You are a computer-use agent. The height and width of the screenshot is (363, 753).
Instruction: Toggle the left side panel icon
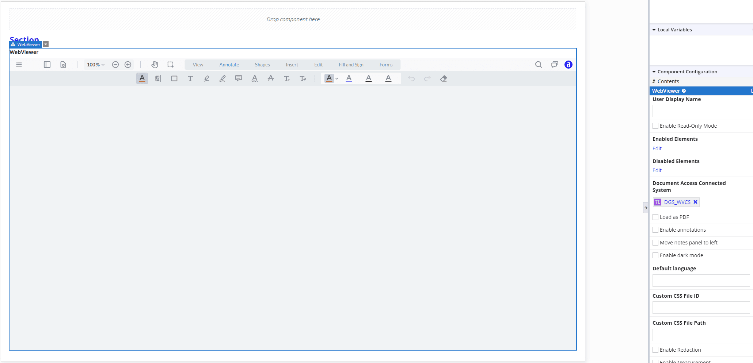click(47, 65)
